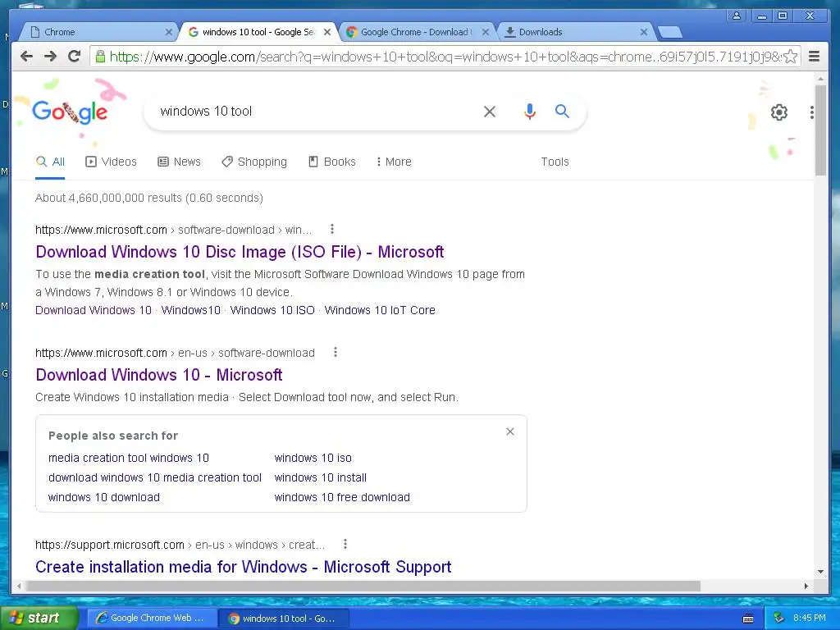Open Download Windows 10 Disc Image (ISO File) result

(x=240, y=252)
